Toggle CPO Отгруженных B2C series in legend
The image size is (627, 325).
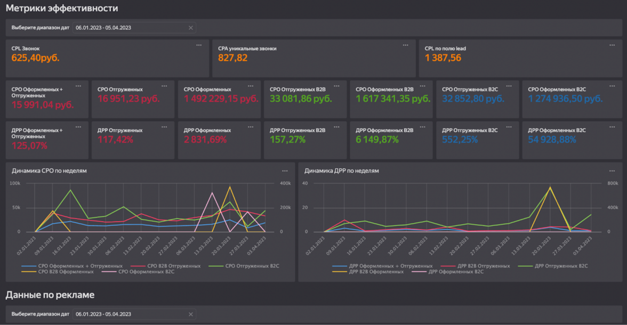tap(252, 266)
